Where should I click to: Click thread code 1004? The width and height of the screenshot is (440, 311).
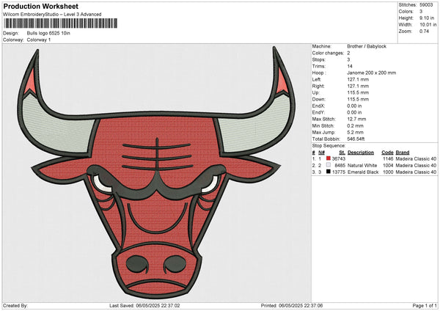388,165
